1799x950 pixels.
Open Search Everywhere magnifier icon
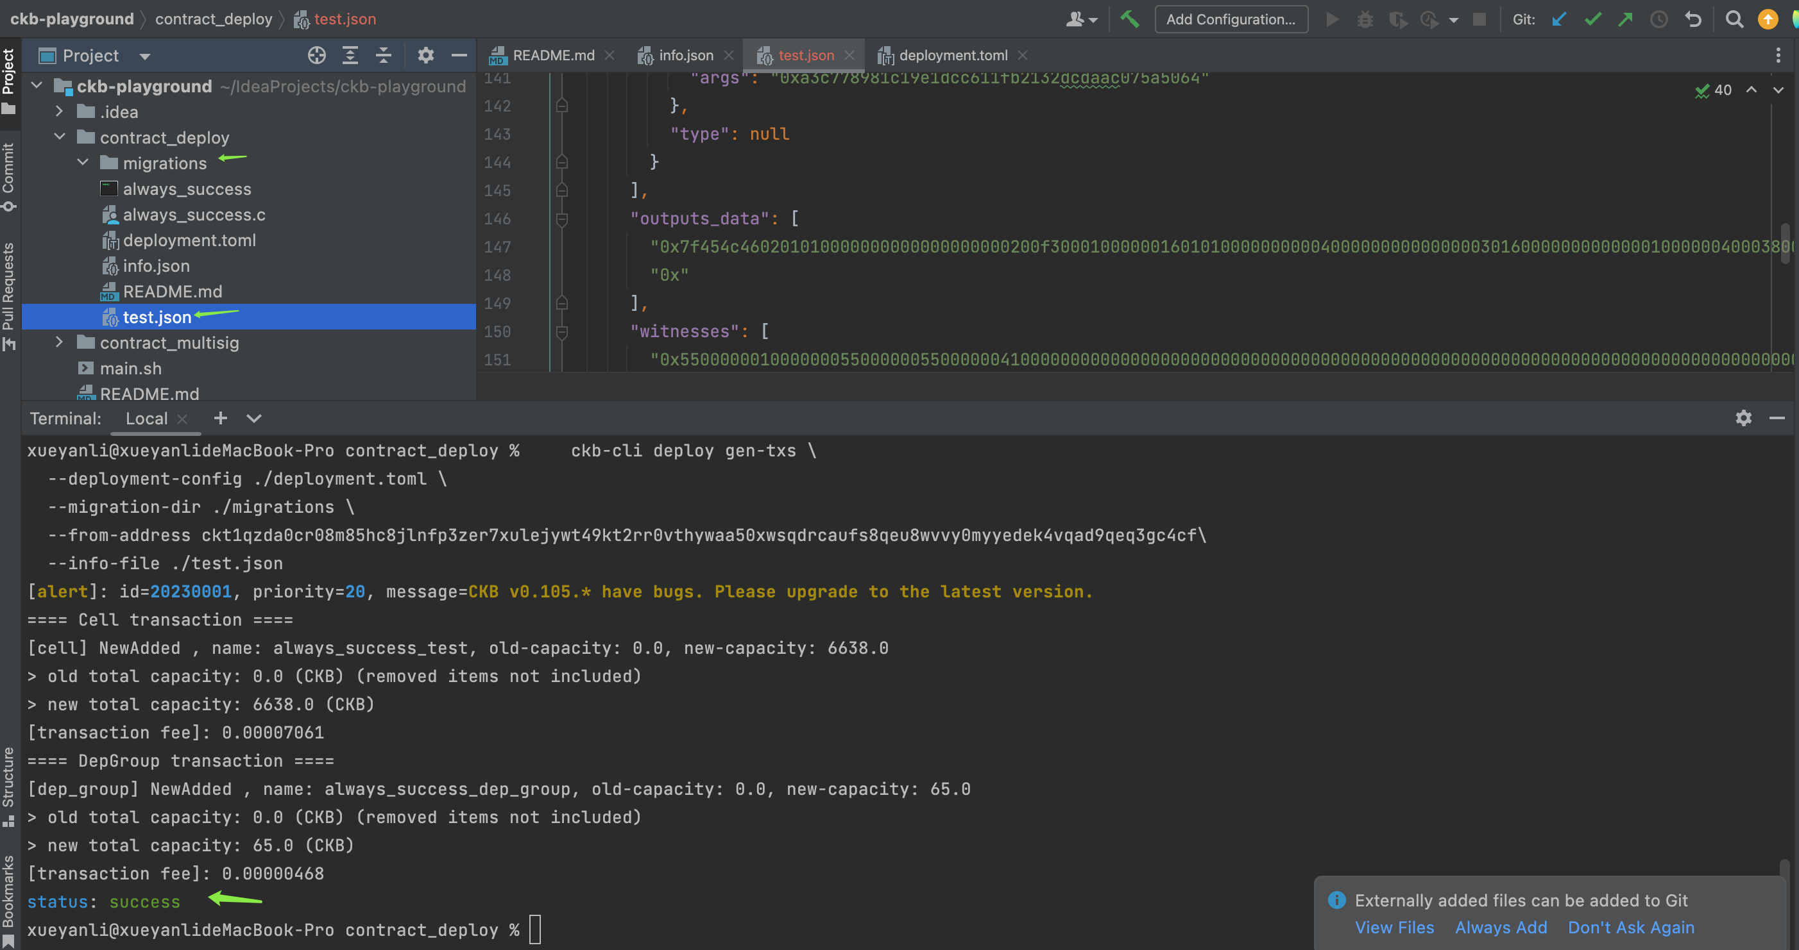(x=1734, y=19)
